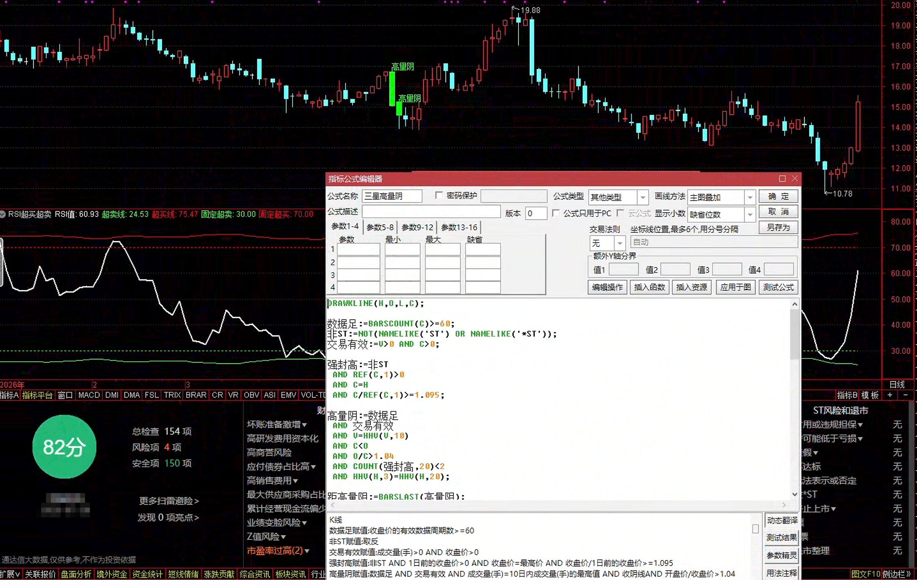Click the green 82分 score circle
Viewport: 917px width, 580px height.
coord(64,447)
